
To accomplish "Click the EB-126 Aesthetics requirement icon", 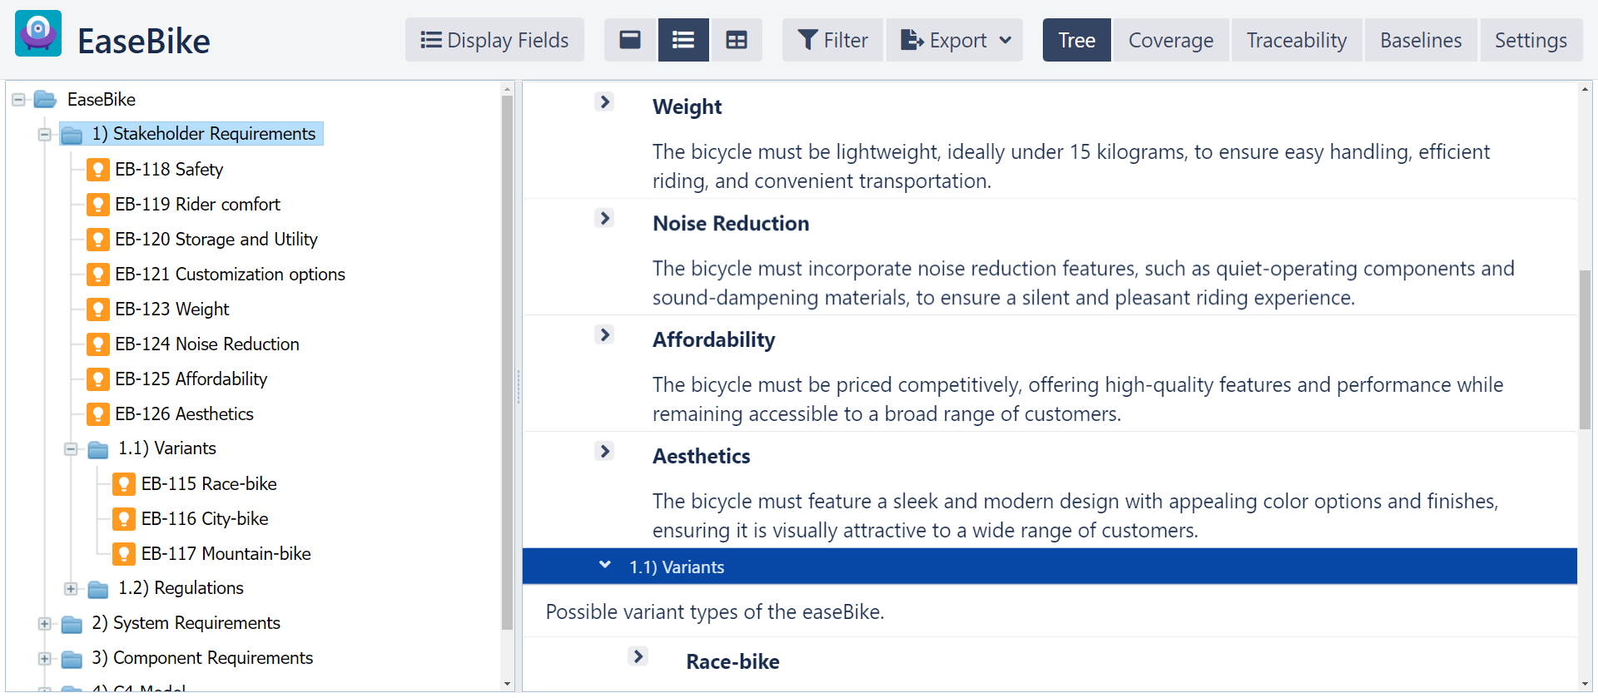I will point(98,414).
